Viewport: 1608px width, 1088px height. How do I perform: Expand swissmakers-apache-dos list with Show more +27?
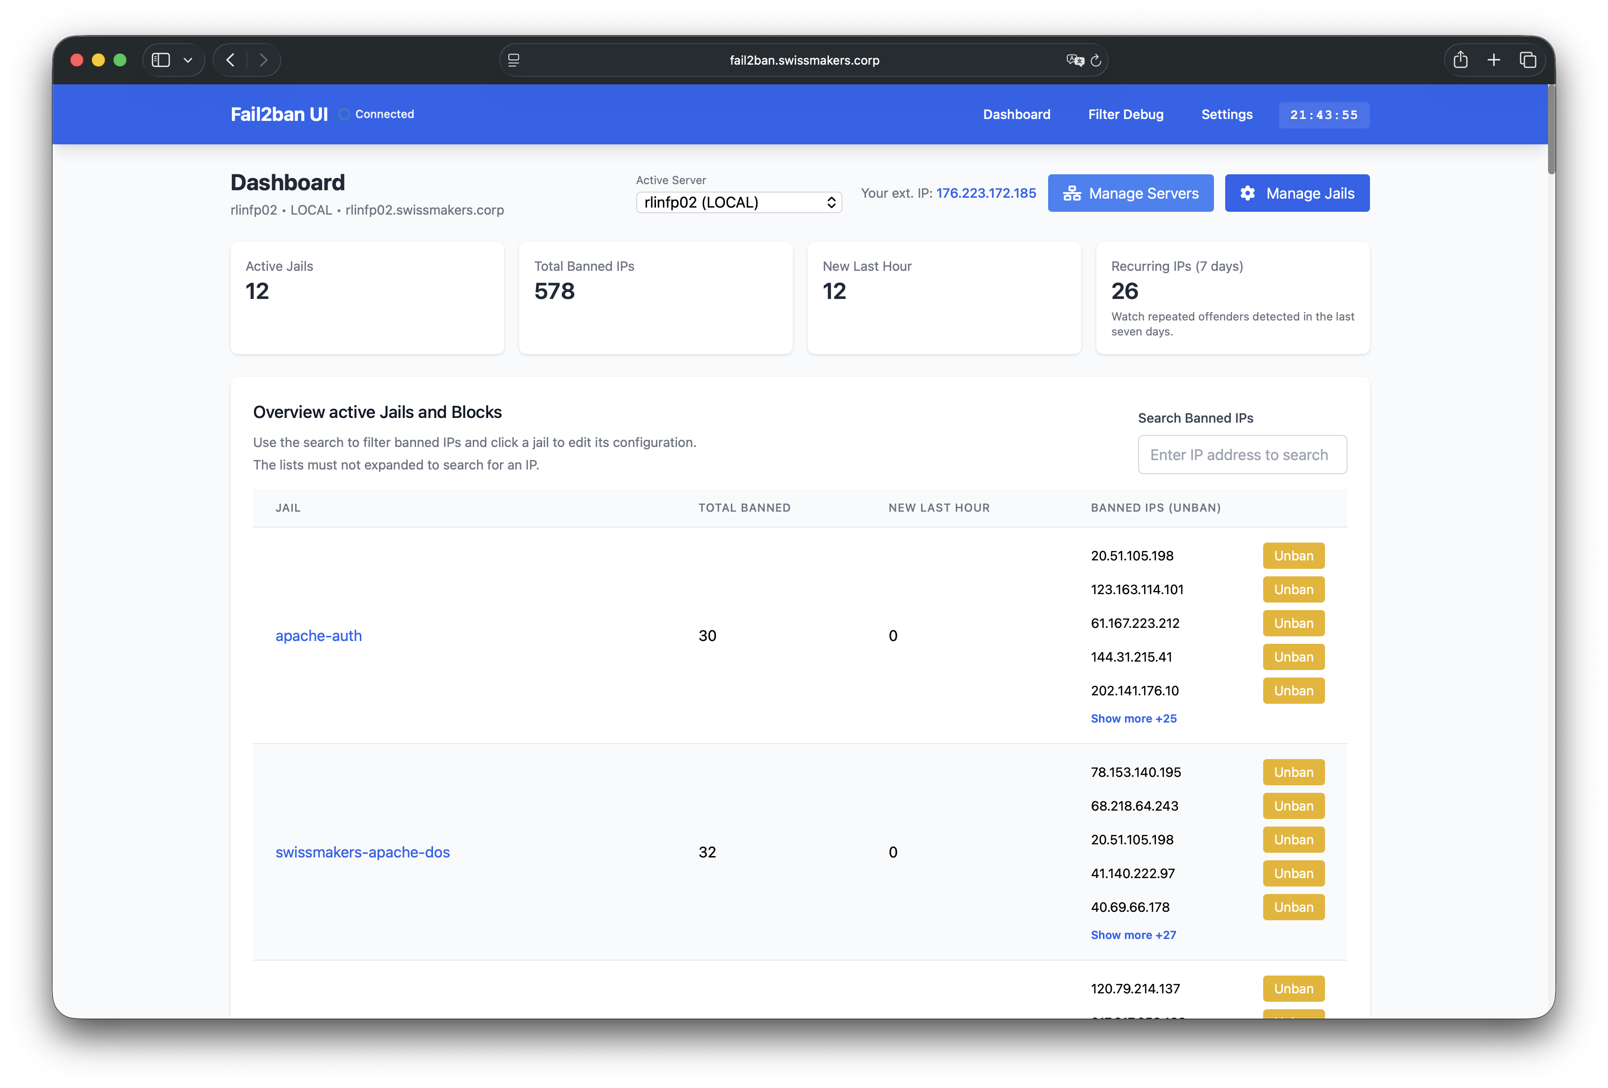1133,935
